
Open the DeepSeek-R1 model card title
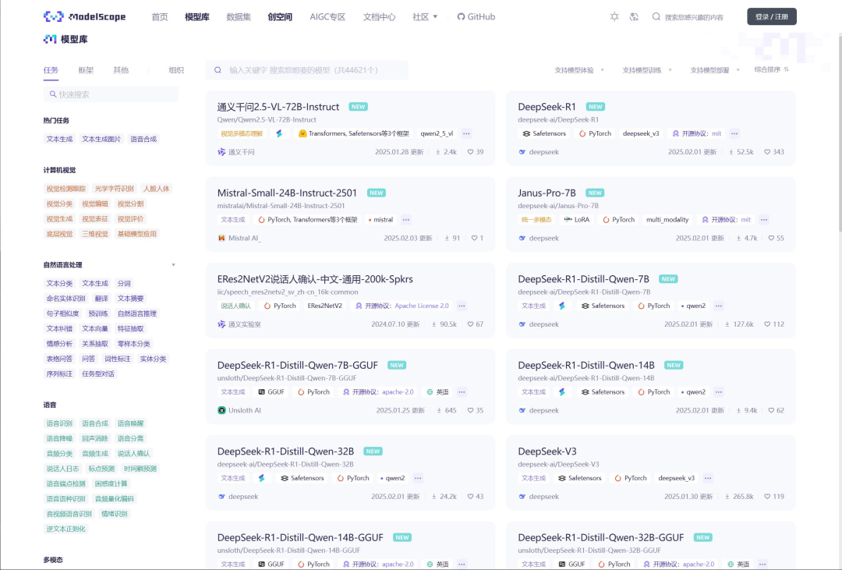(x=547, y=106)
